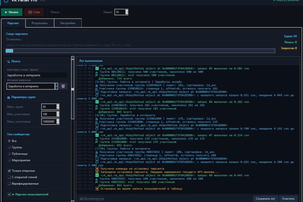Screen dimensions: 303x202
Task: Click the Лимит value box showing 10
Action: (x=121, y=12)
